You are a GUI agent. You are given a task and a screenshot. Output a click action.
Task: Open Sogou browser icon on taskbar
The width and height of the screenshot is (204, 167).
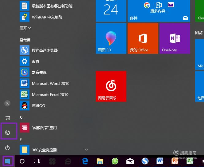click(145, 161)
